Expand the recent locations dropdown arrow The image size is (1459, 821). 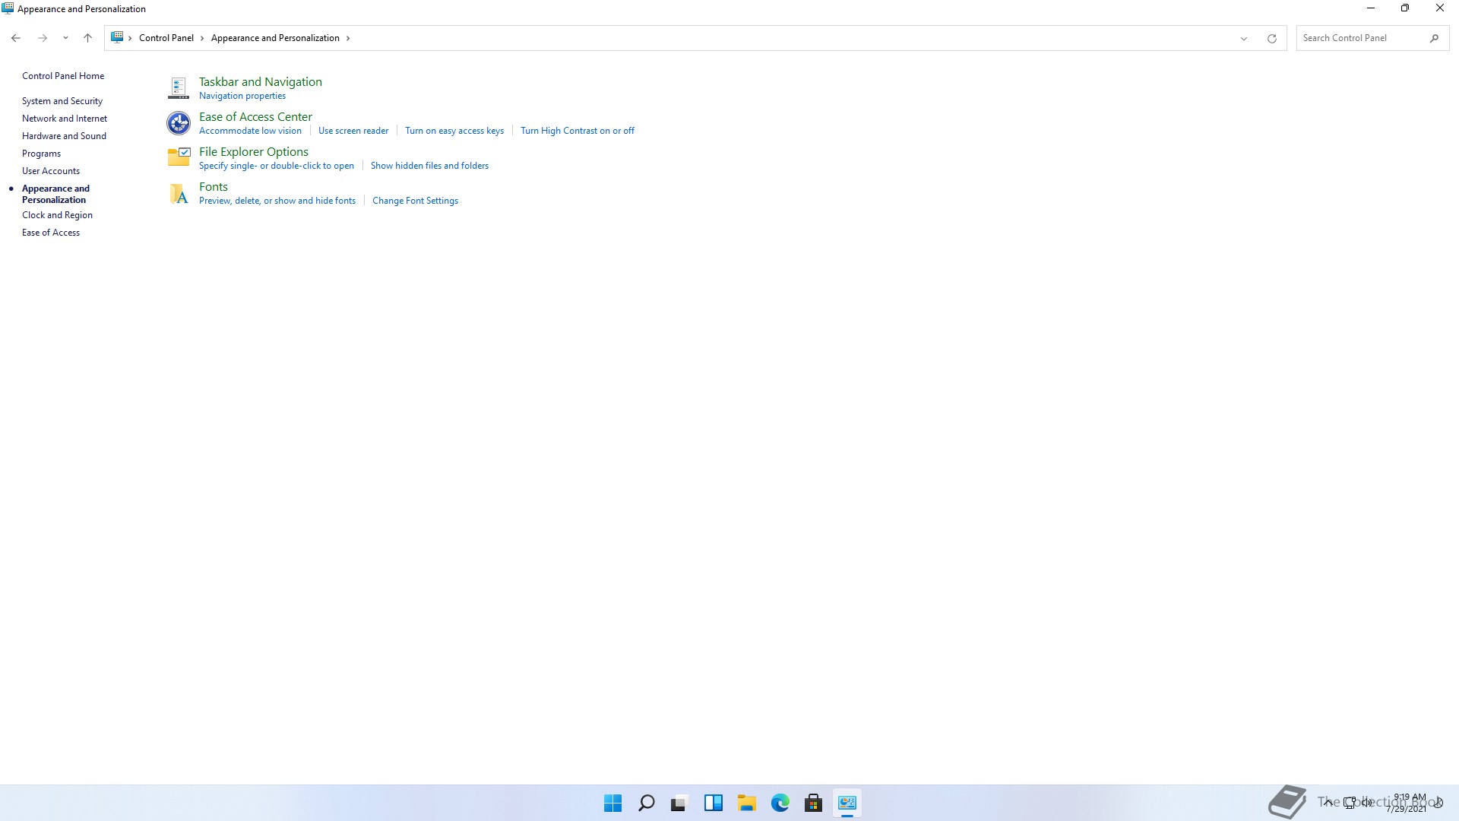click(x=65, y=38)
